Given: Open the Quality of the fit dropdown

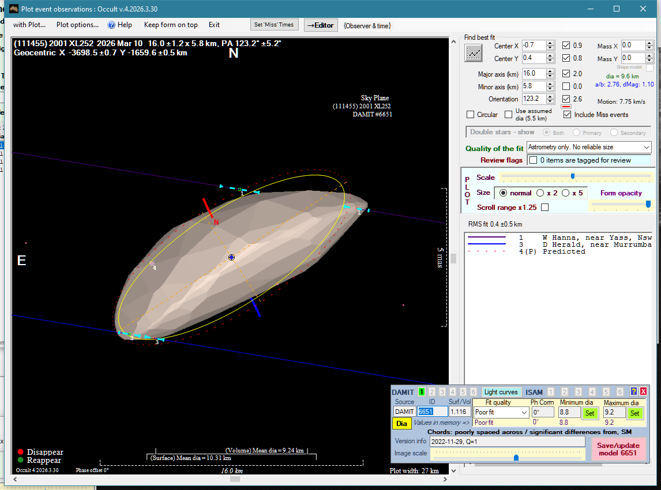Looking at the screenshot, I should (645, 148).
